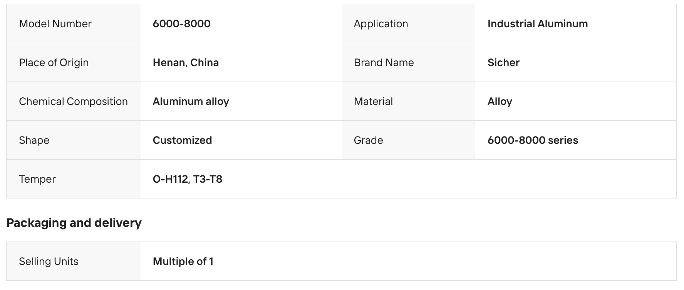Click the Brand Name label

(384, 63)
